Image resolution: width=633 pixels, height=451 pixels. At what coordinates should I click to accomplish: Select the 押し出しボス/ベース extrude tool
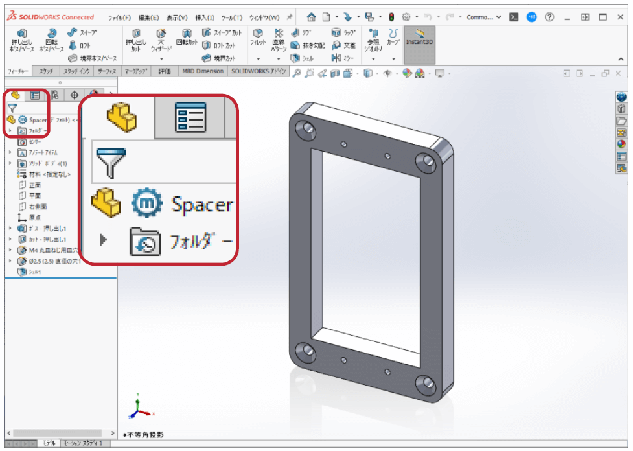point(22,40)
